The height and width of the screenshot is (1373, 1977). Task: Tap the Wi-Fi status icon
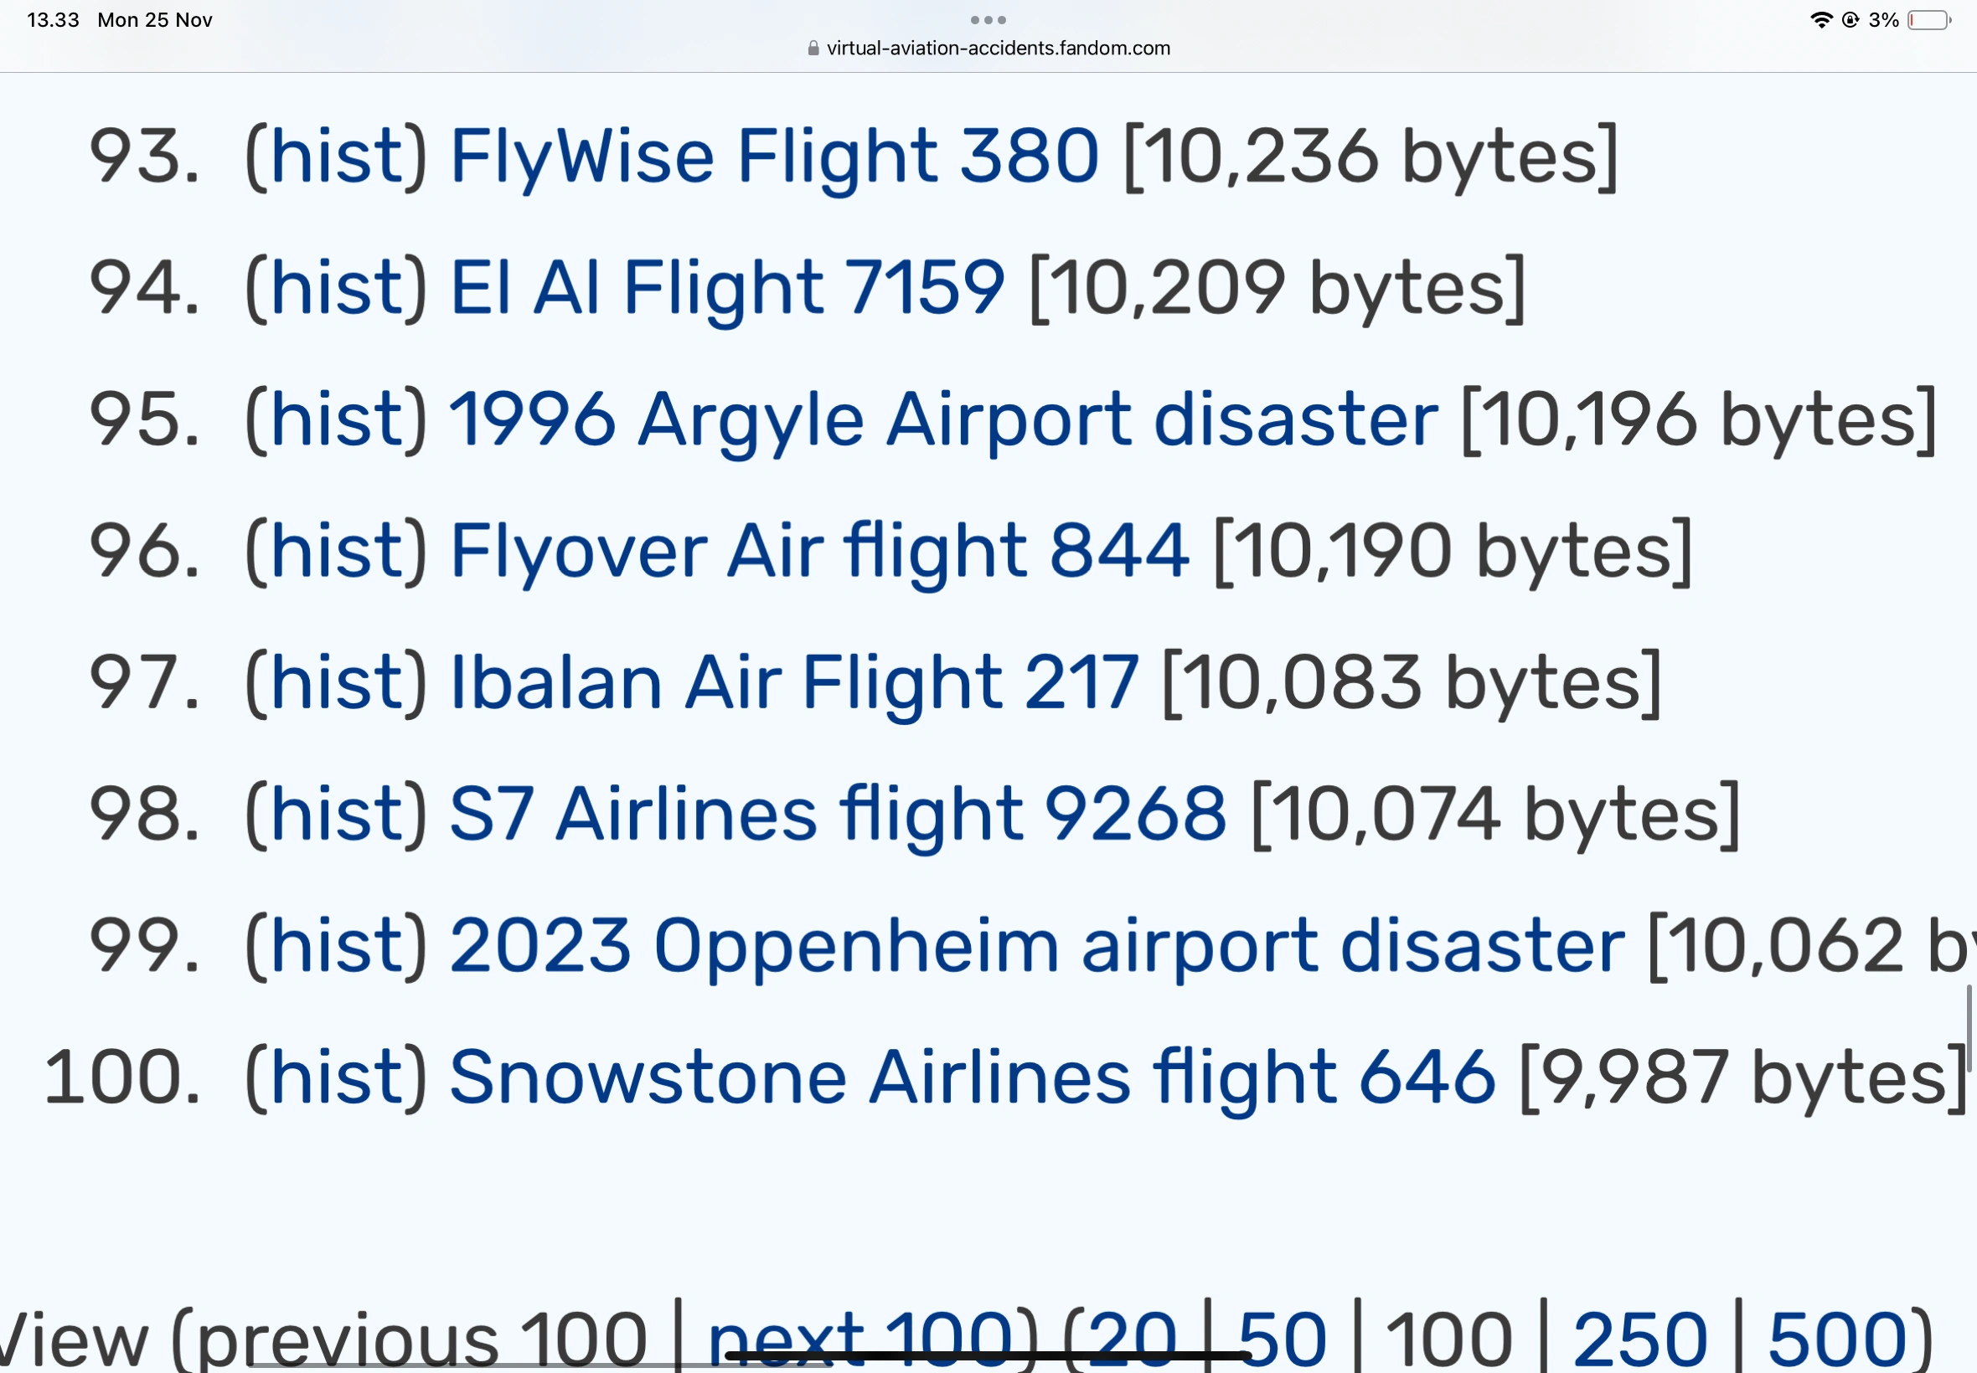point(1820,20)
